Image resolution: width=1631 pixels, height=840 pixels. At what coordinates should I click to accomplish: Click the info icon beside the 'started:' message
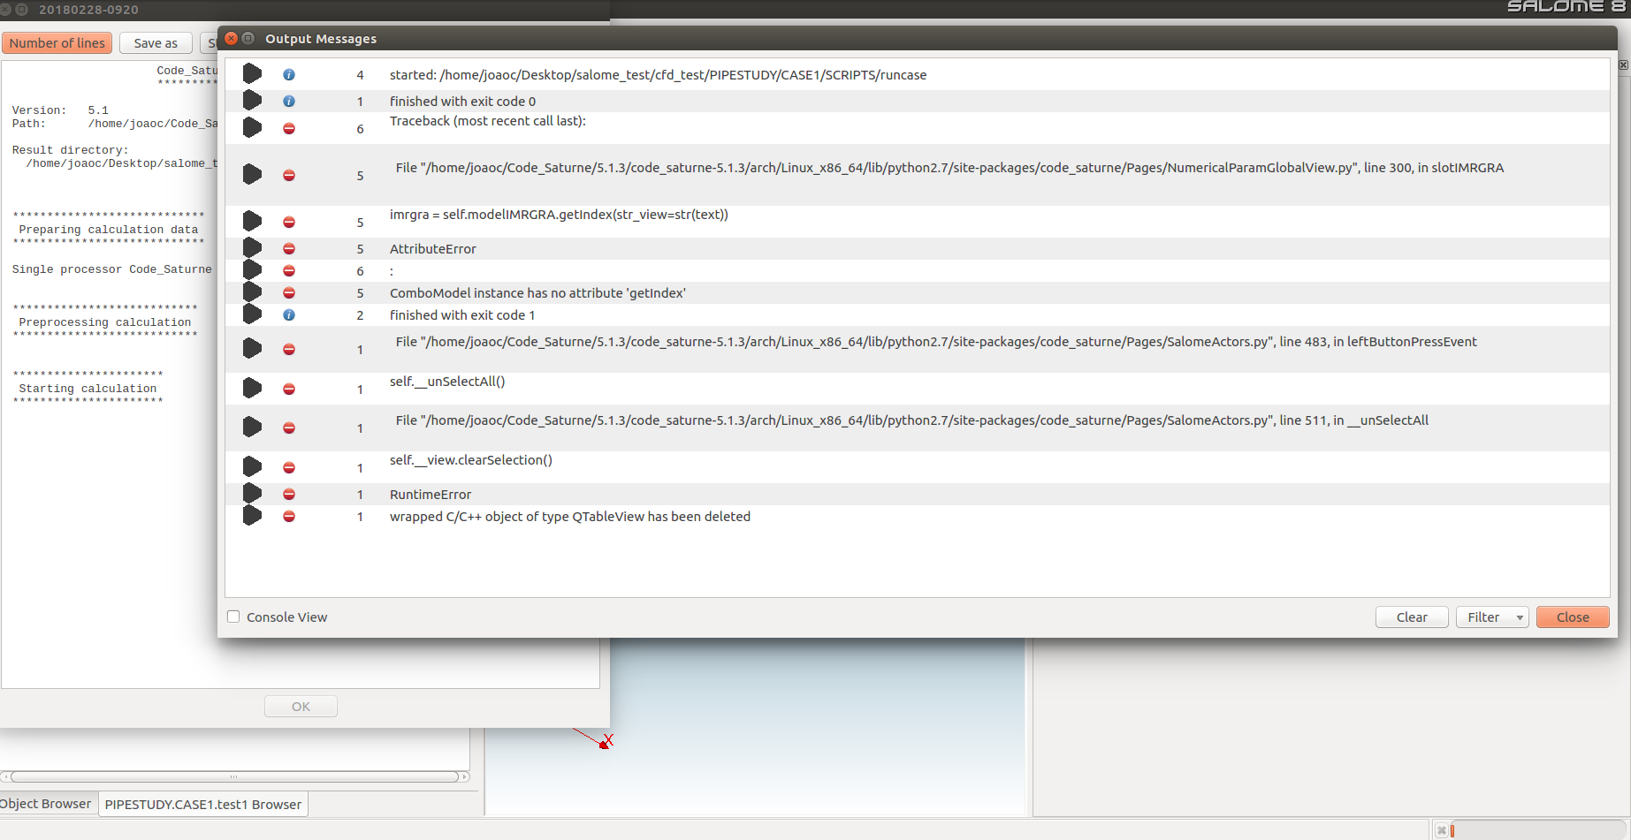coord(289,75)
